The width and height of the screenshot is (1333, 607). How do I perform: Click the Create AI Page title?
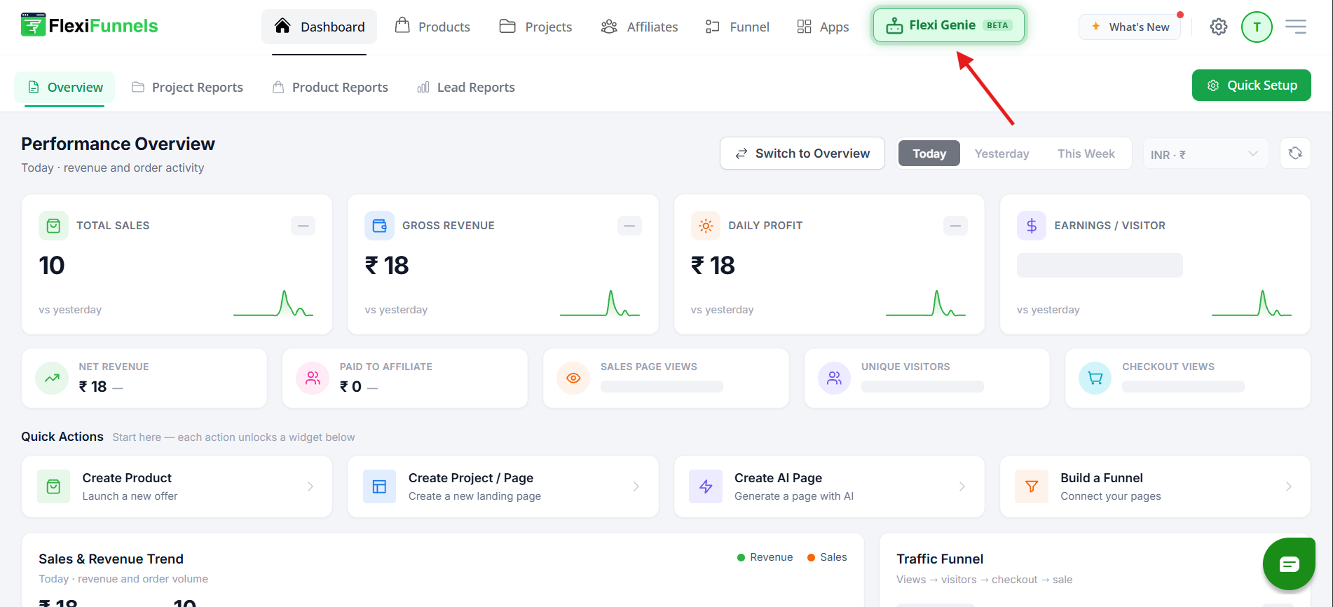pos(778,478)
